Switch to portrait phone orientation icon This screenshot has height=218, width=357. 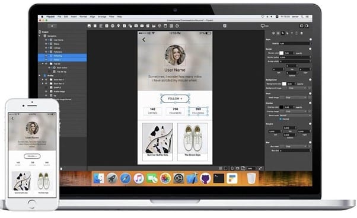232,168
